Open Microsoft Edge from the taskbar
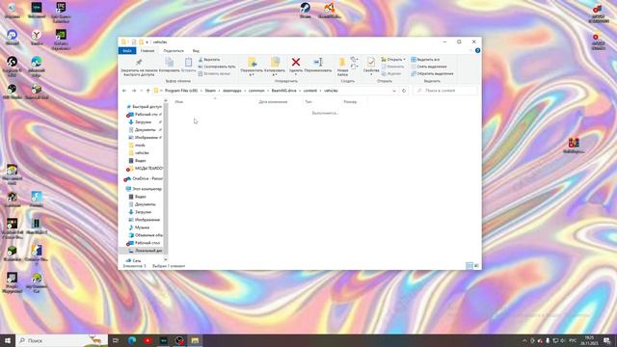Image resolution: width=617 pixels, height=347 pixels. pos(132,340)
